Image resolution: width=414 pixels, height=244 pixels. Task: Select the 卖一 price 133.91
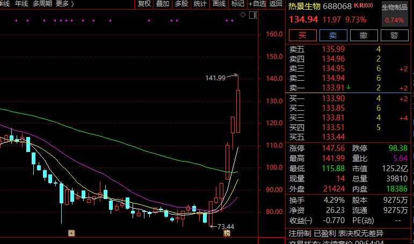click(x=333, y=88)
